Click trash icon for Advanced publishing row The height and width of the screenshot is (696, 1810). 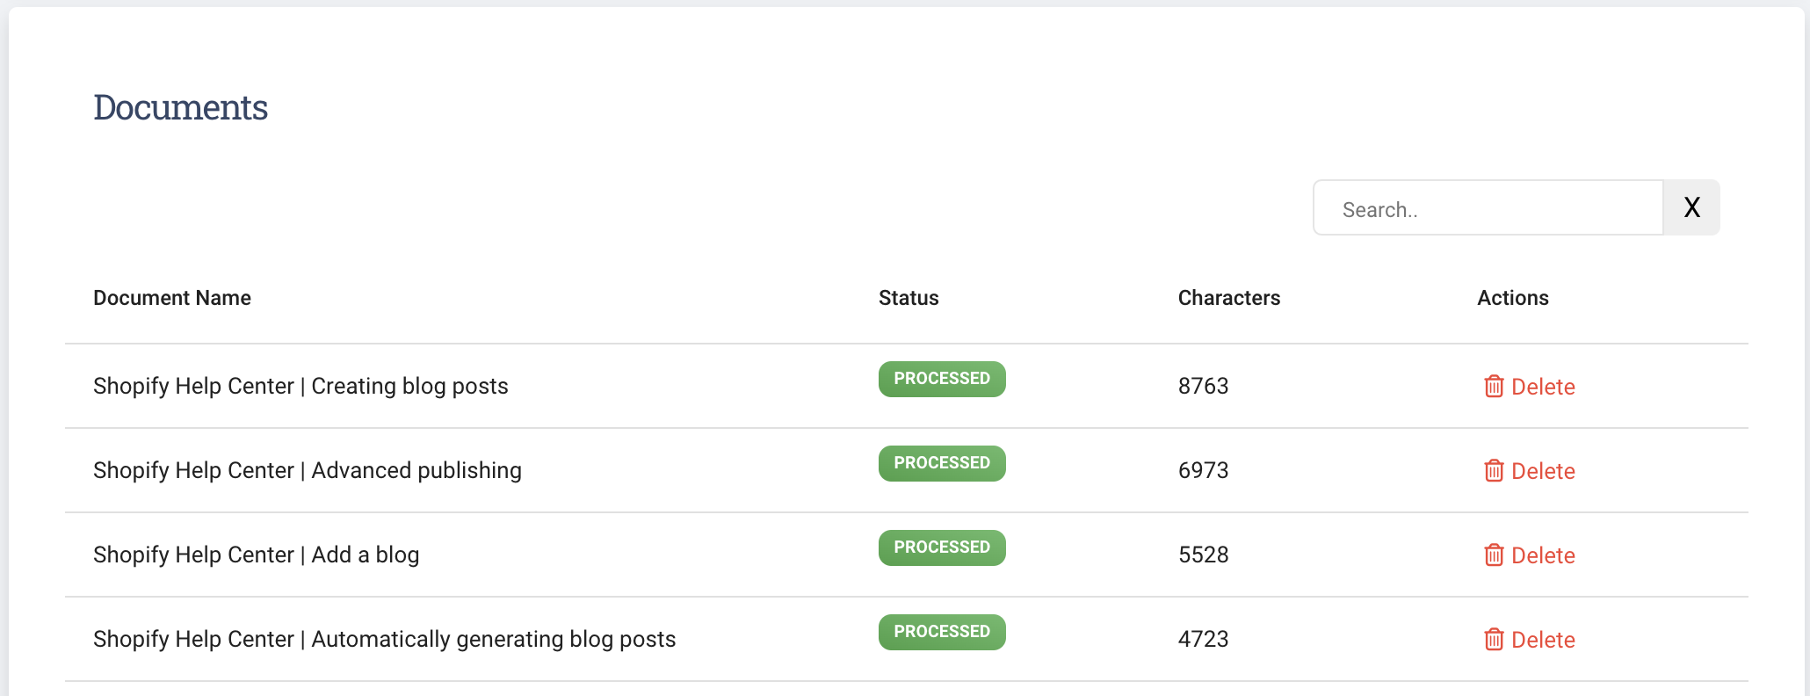[1494, 471]
